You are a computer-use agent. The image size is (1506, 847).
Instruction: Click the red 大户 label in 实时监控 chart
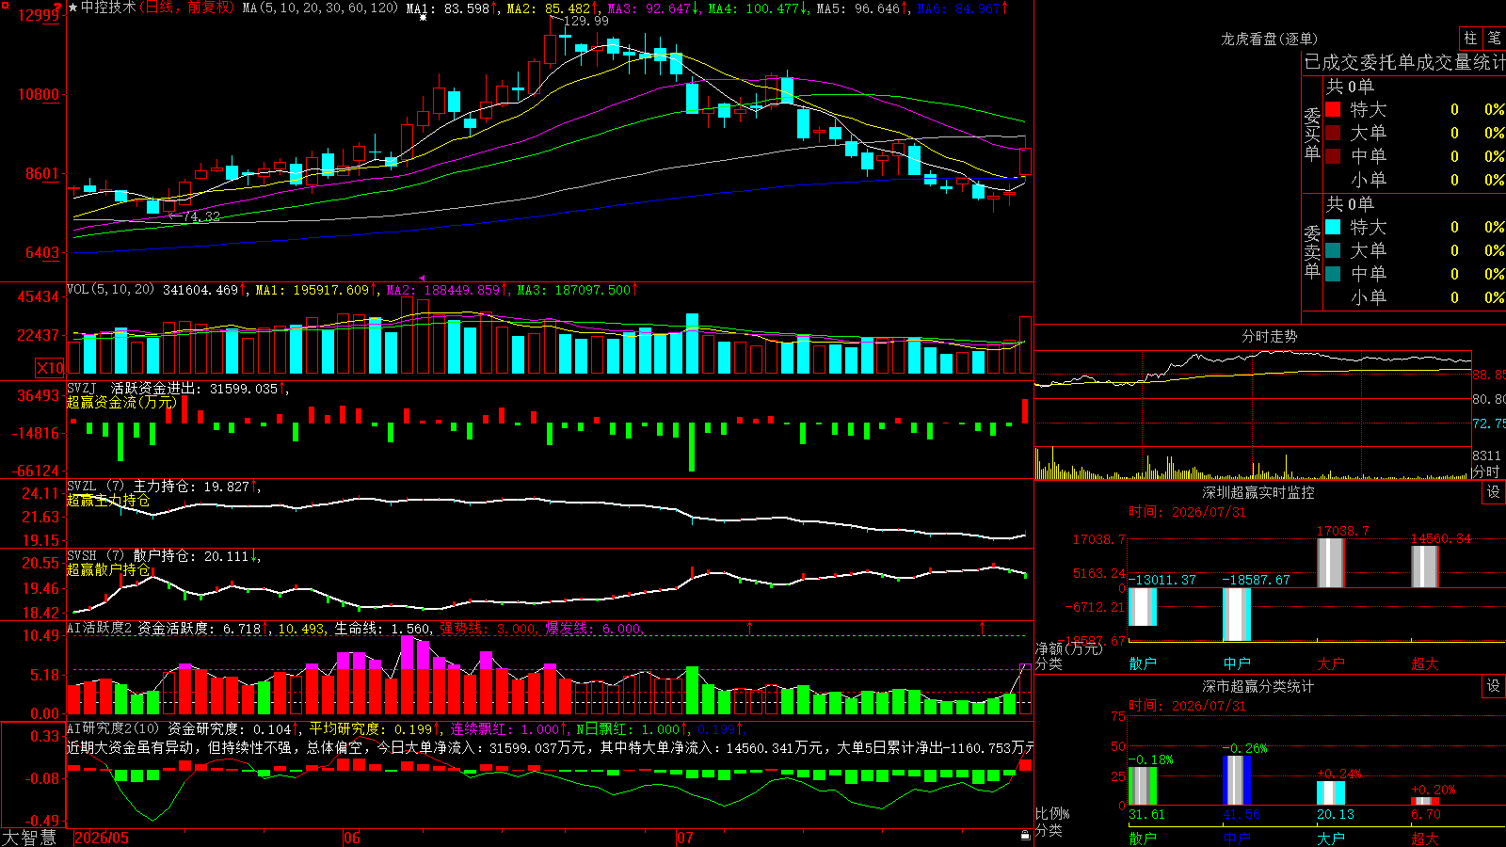tap(1331, 663)
